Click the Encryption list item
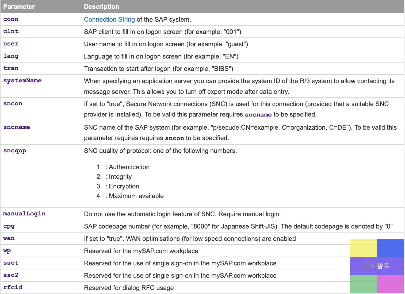Screen dimensions: 405x294 tap(124, 186)
